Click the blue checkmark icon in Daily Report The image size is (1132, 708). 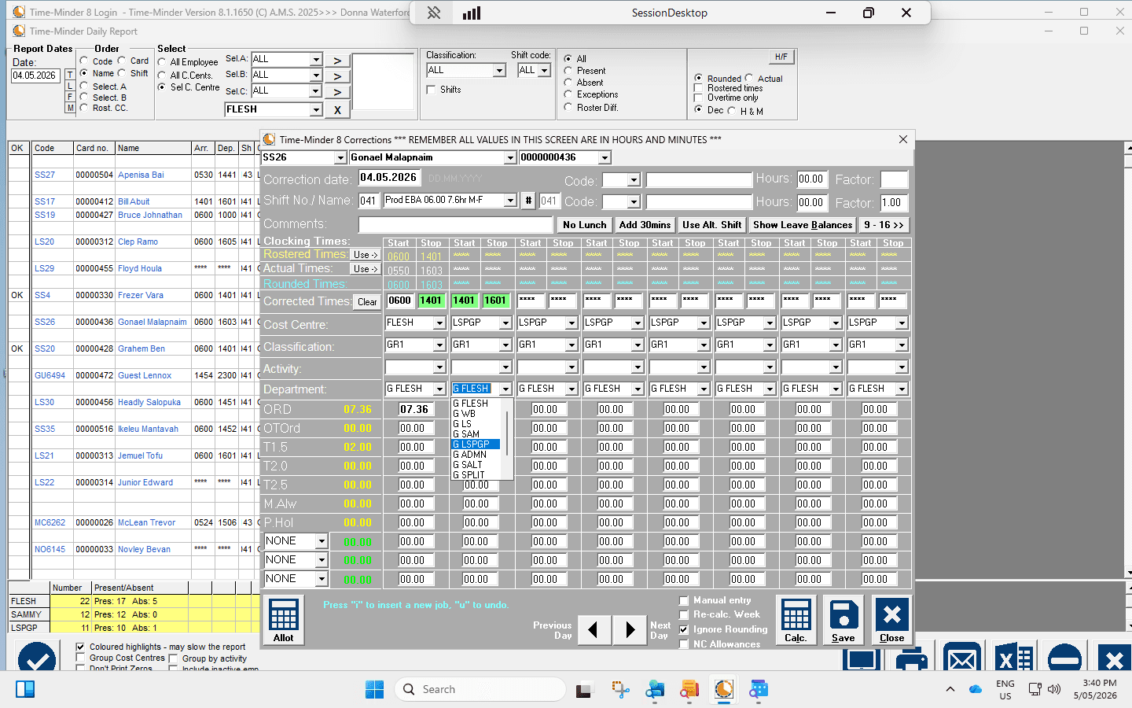click(x=37, y=658)
